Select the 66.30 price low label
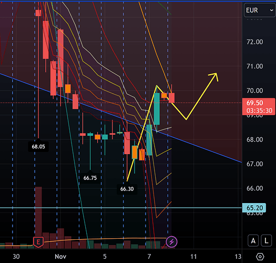276x263 pixels. pyautogui.click(x=127, y=189)
